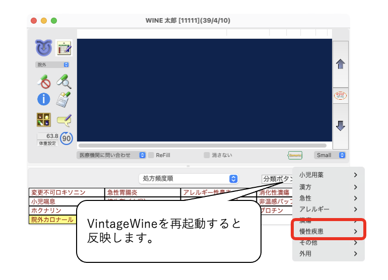Expand the 外用 submenu

pos(329,254)
